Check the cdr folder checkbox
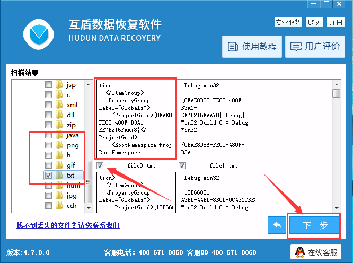 point(48,205)
